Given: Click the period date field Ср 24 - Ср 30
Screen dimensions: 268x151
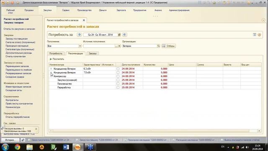Looking at the screenshot, I should point(100,35).
